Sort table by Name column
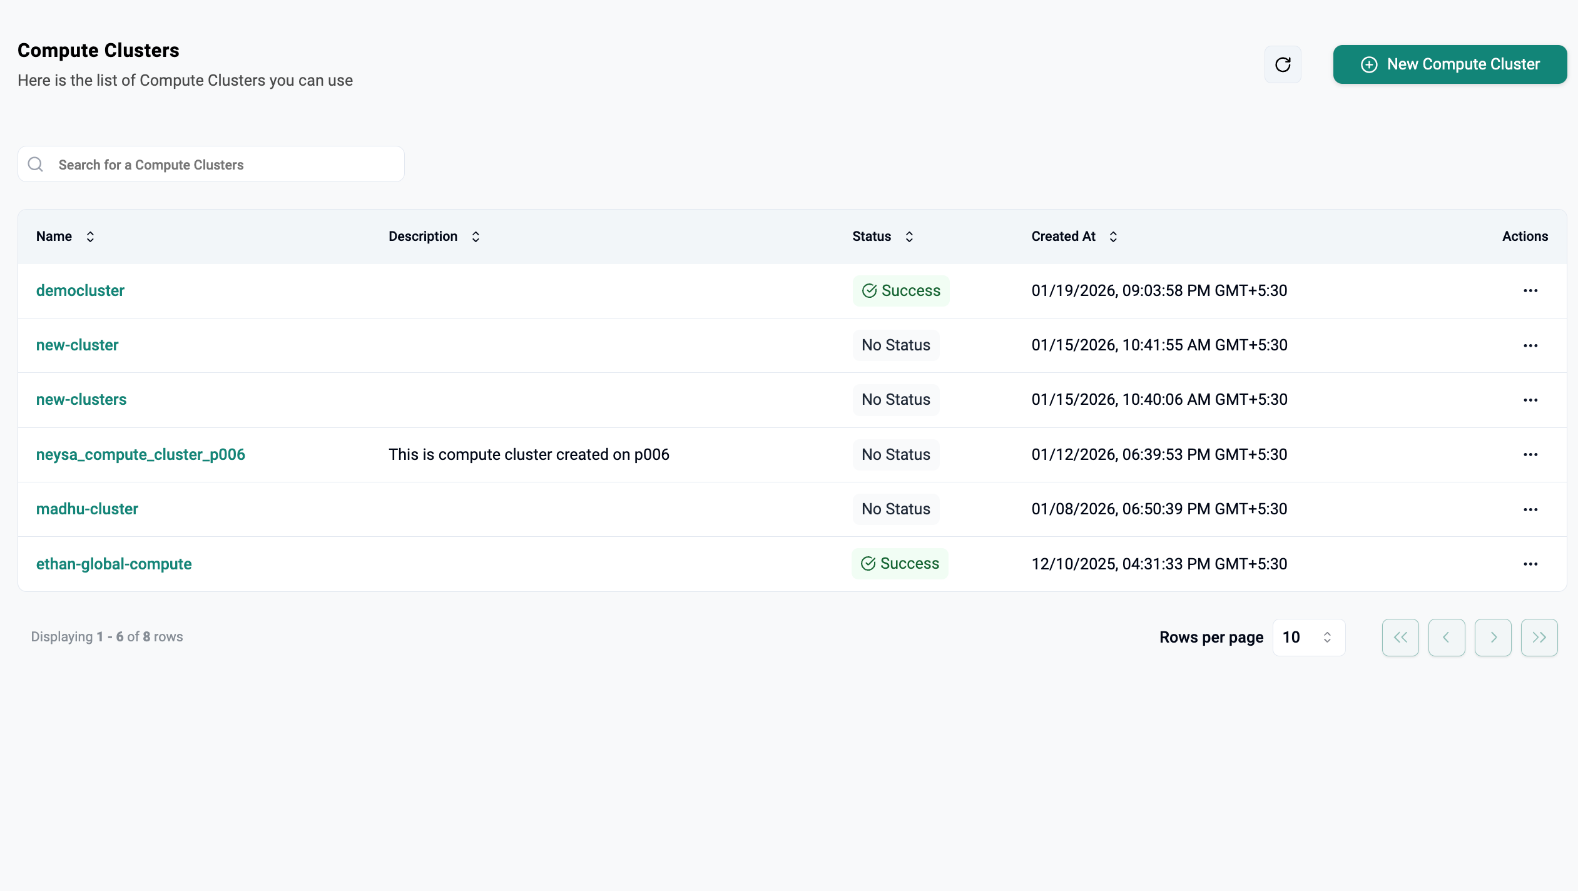The height and width of the screenshot is (891, 1578). tap(90, 237)
